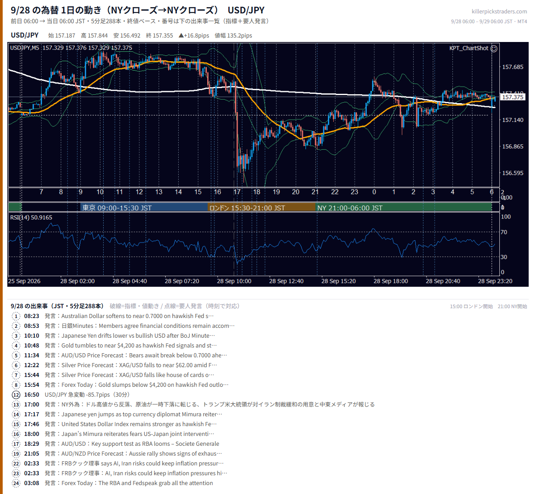Click the 15:00 ロンドン開始 legend note
536x494 pixels.
471,306
